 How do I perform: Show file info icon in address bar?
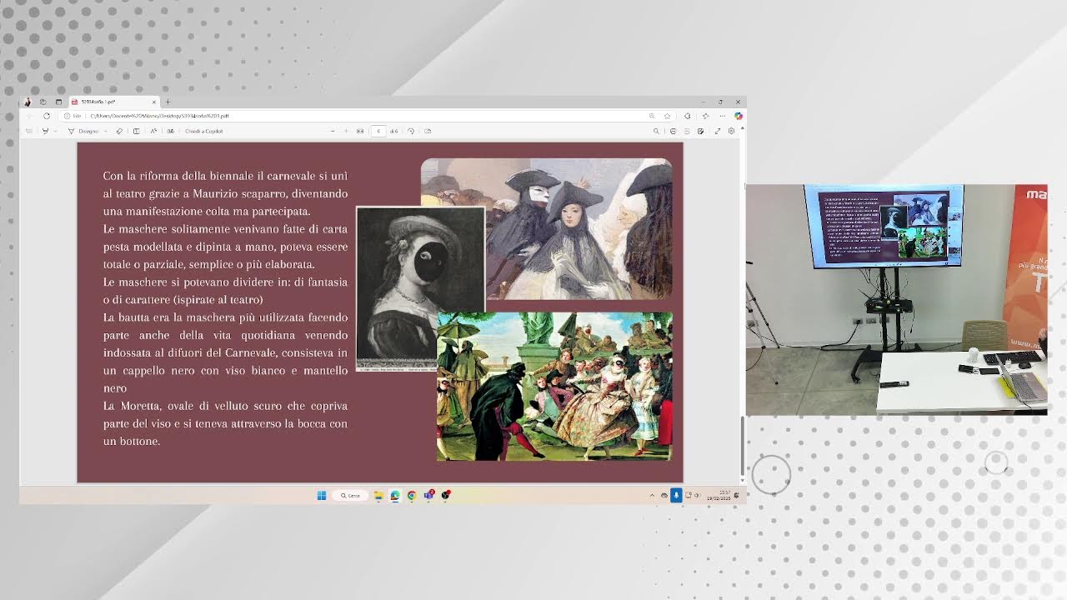coord(67,116)
